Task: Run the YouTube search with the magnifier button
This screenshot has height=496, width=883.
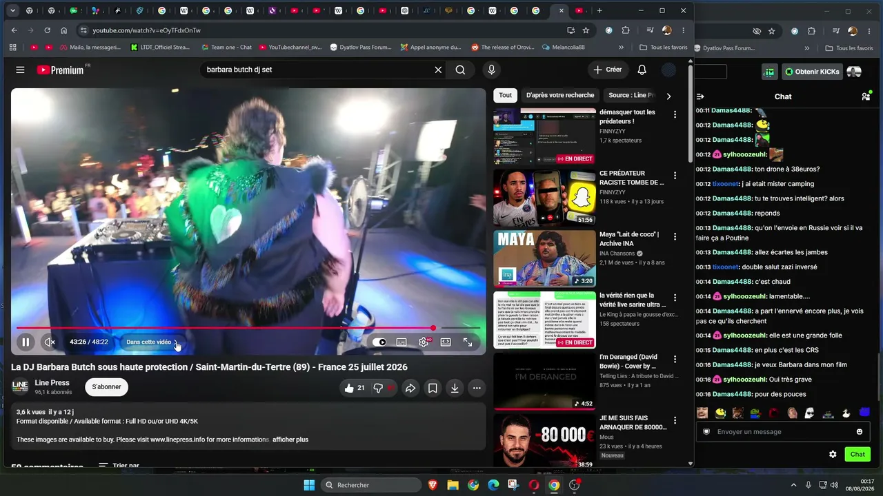Action: [460, 70]
